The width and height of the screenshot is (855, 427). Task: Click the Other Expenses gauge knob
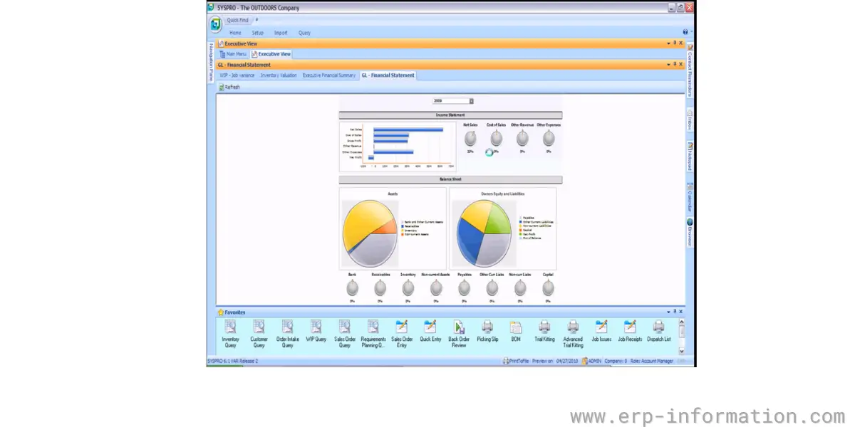pyautogui.click(x=549, y=139)
